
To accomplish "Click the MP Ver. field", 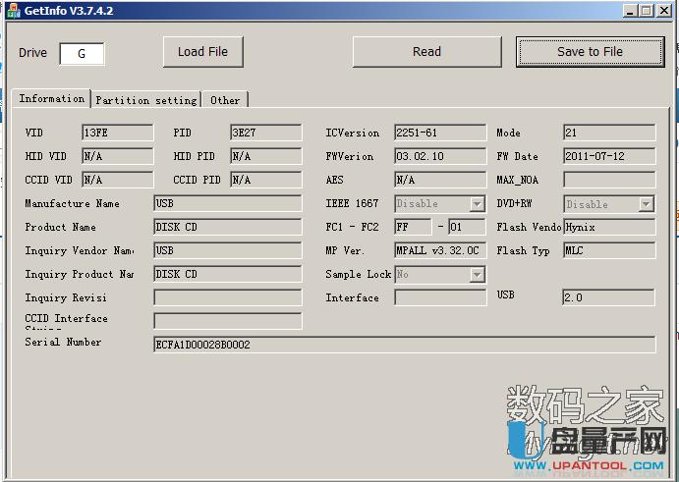I will [x=439, y=250].
